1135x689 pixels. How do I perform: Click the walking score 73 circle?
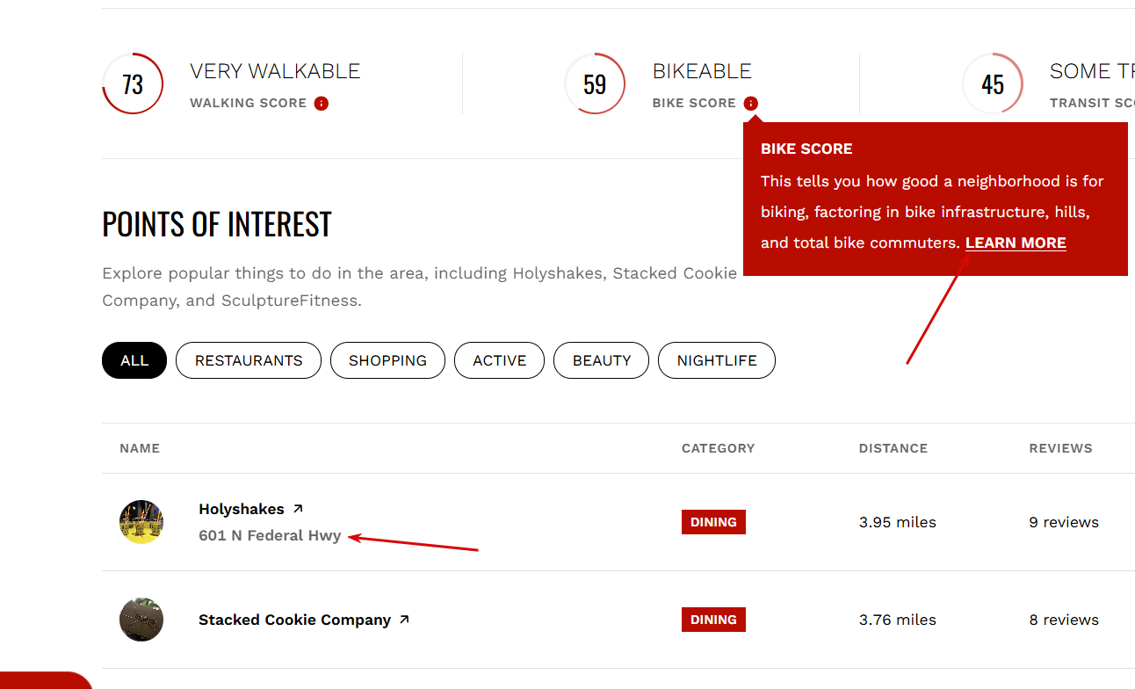(x=133, y=83)
